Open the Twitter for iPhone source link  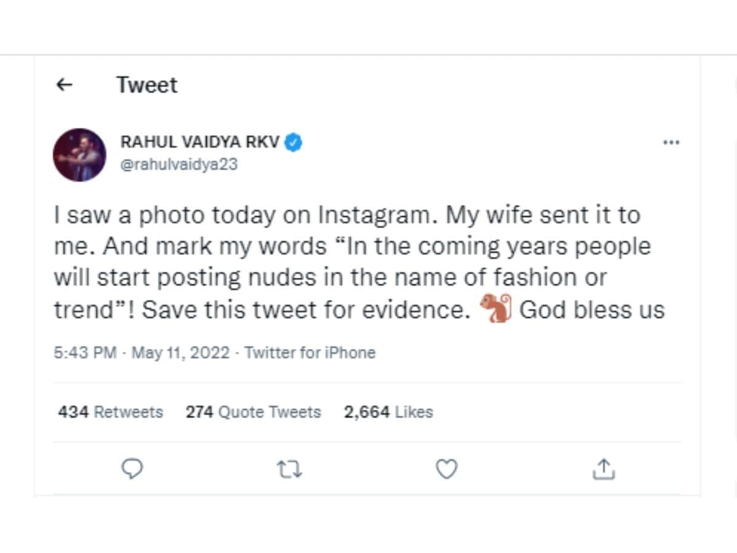(x=310, y=353)
